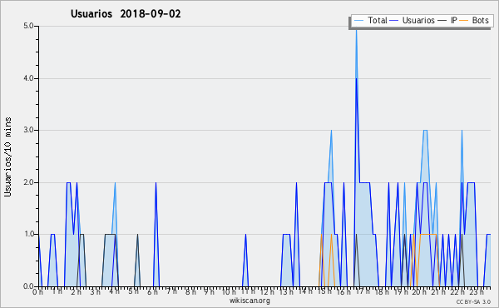
Task: Click the wikiscan.org link below chart
Action: [x=249, y=301]
